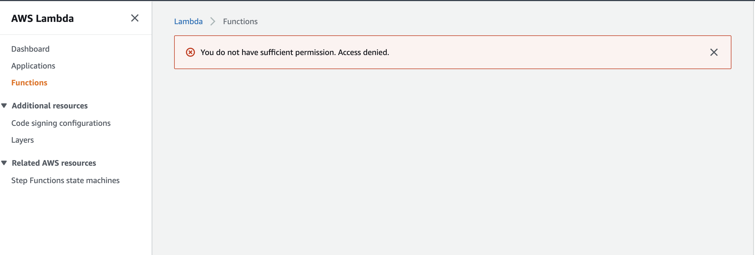
Task: Open Step Functions state machines
Action: click(65, 180)
